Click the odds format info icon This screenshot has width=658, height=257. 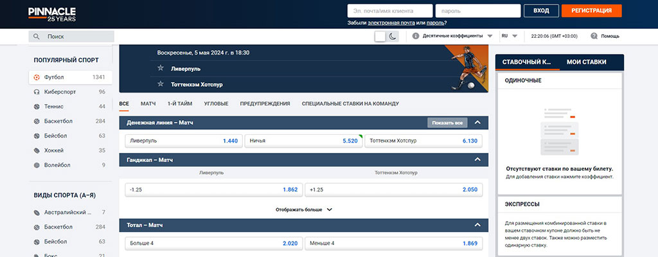tap(416, 36)
